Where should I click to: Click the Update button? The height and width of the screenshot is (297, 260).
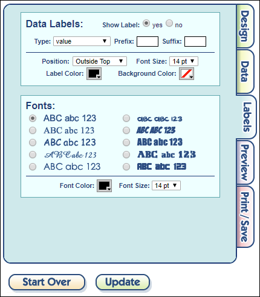[123, 282]
